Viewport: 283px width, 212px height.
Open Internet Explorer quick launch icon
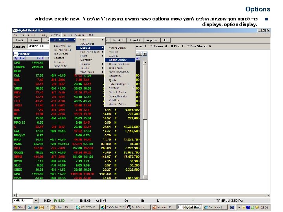[36, 208]
